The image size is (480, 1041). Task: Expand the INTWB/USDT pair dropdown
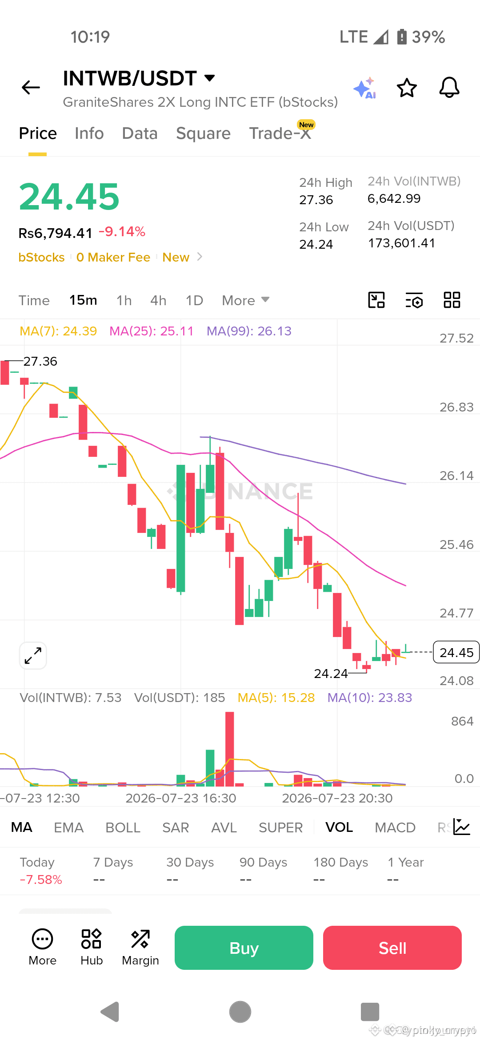pos(209,78)
